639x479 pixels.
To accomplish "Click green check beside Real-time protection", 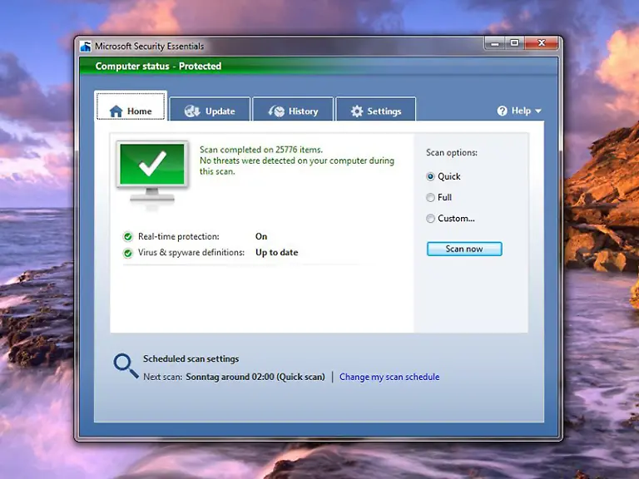I will (x=128, y=237).
